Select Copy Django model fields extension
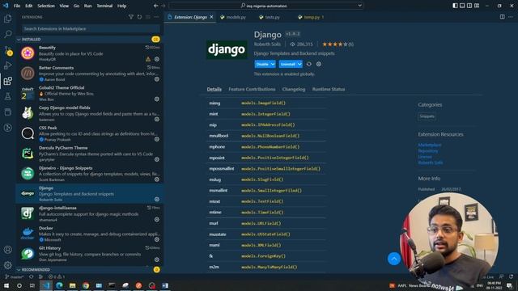518x291 pixels. (90, 113)
